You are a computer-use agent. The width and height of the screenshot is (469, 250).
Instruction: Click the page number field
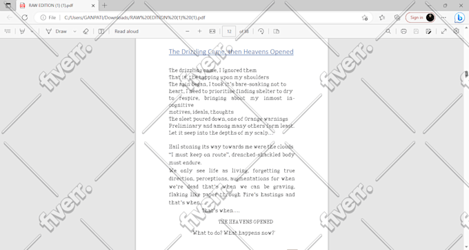pos(229,31)
